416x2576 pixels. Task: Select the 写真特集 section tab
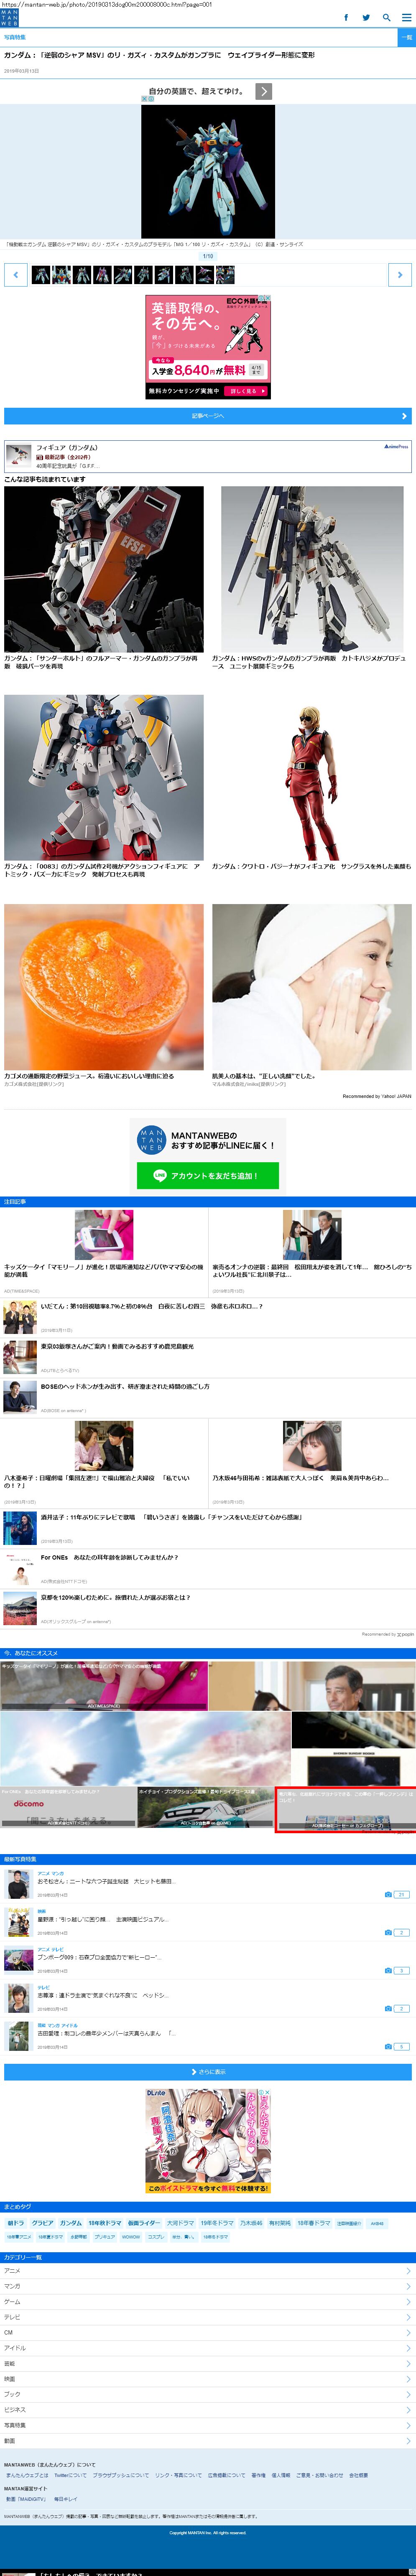tap(15, 37)
